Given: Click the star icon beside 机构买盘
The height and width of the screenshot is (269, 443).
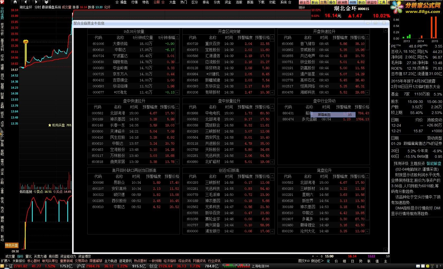Looking at the screenshot, I should 50,125.
